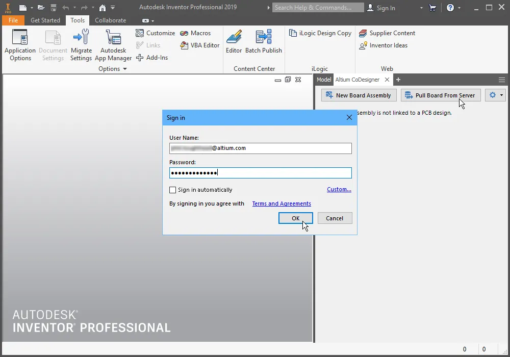Open iLogic Design Copy

pos(320,33)
